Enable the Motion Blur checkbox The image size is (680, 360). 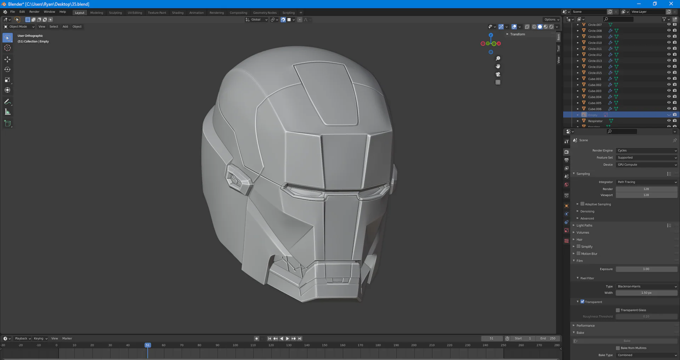click(578, 253)
